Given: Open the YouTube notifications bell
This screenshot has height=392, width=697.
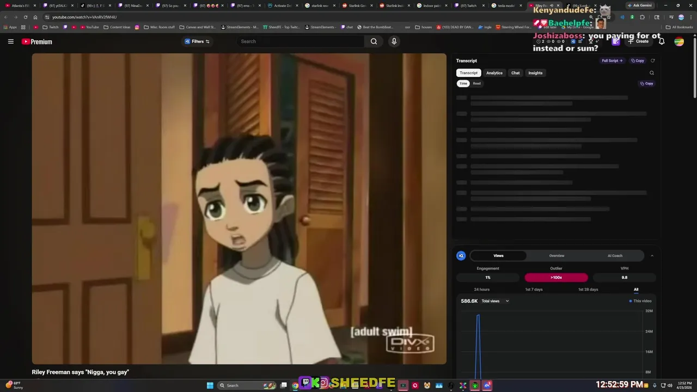Looking at the screenshot, I should (662, 41).
